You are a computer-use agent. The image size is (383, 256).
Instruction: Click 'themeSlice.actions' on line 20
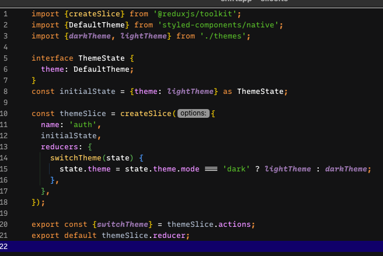click(x=209, y=225)
